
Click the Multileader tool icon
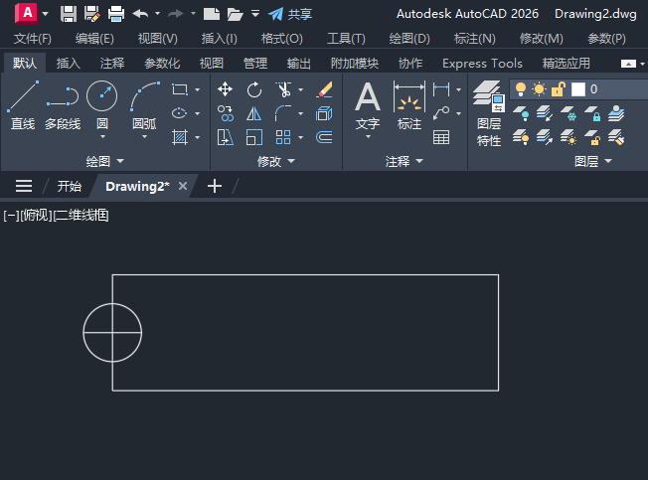click(x=441, y=113)
